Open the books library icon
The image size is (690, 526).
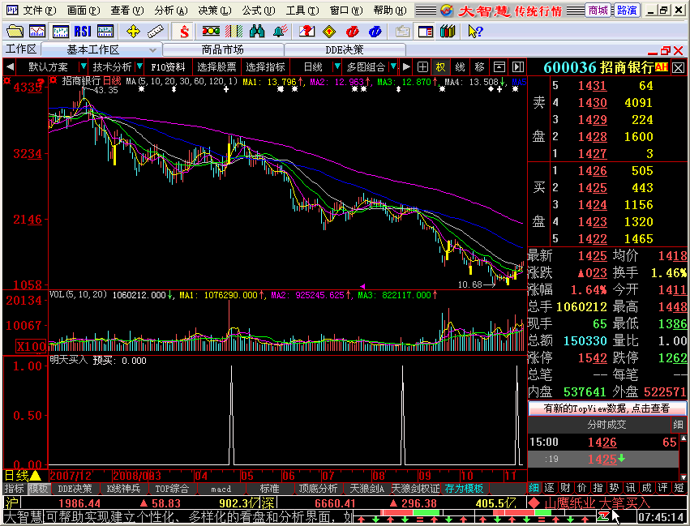coord(448,32)
